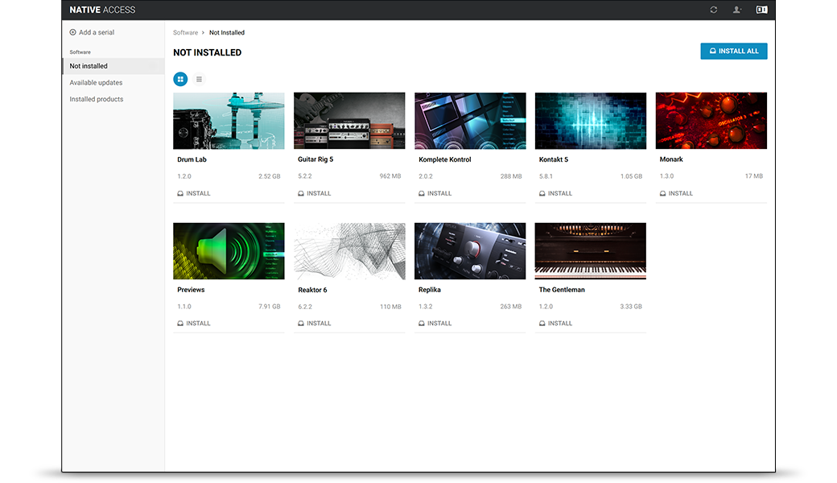This screenshot has width=837, height=483.
Task: Click the Komplete Kontrol thumbnail image
Action: click(x=470, y=121)
